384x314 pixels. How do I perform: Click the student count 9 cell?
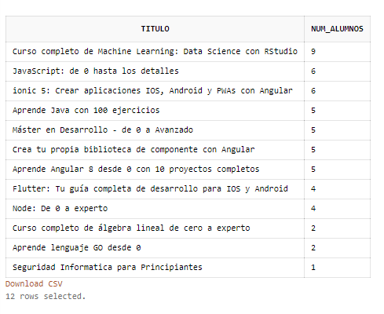click(337, 52)
